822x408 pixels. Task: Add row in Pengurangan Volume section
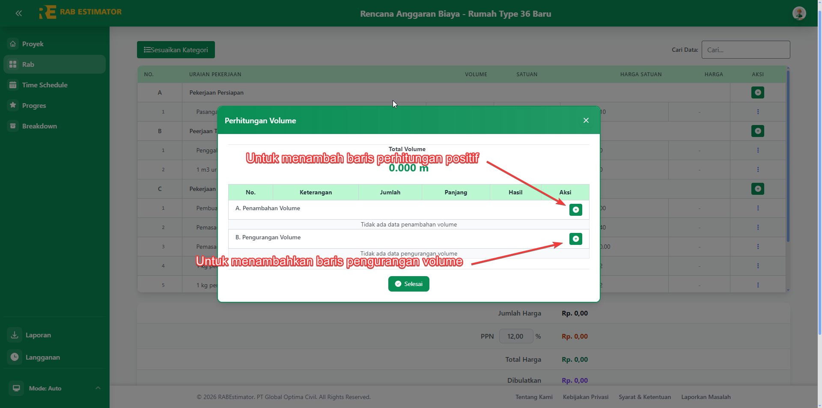pyautogui.click(x=575, y=239)
